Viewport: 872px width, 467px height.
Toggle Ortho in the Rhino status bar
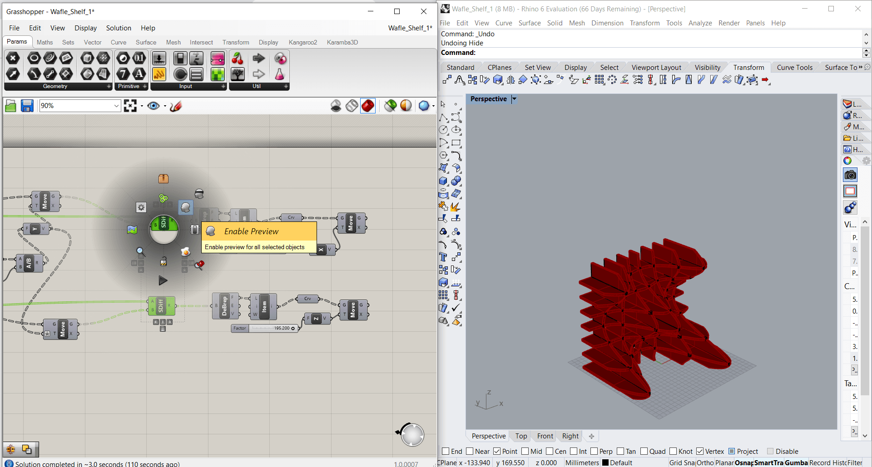point(705,462)
